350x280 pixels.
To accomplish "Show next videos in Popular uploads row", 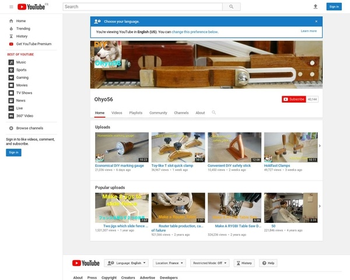I will pos(320,206).
